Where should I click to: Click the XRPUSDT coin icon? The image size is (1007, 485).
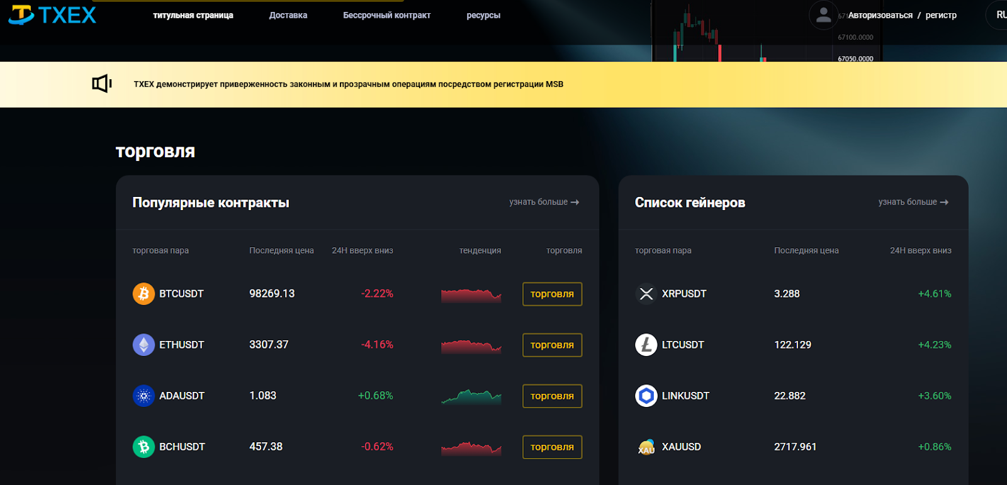point(646,294)
